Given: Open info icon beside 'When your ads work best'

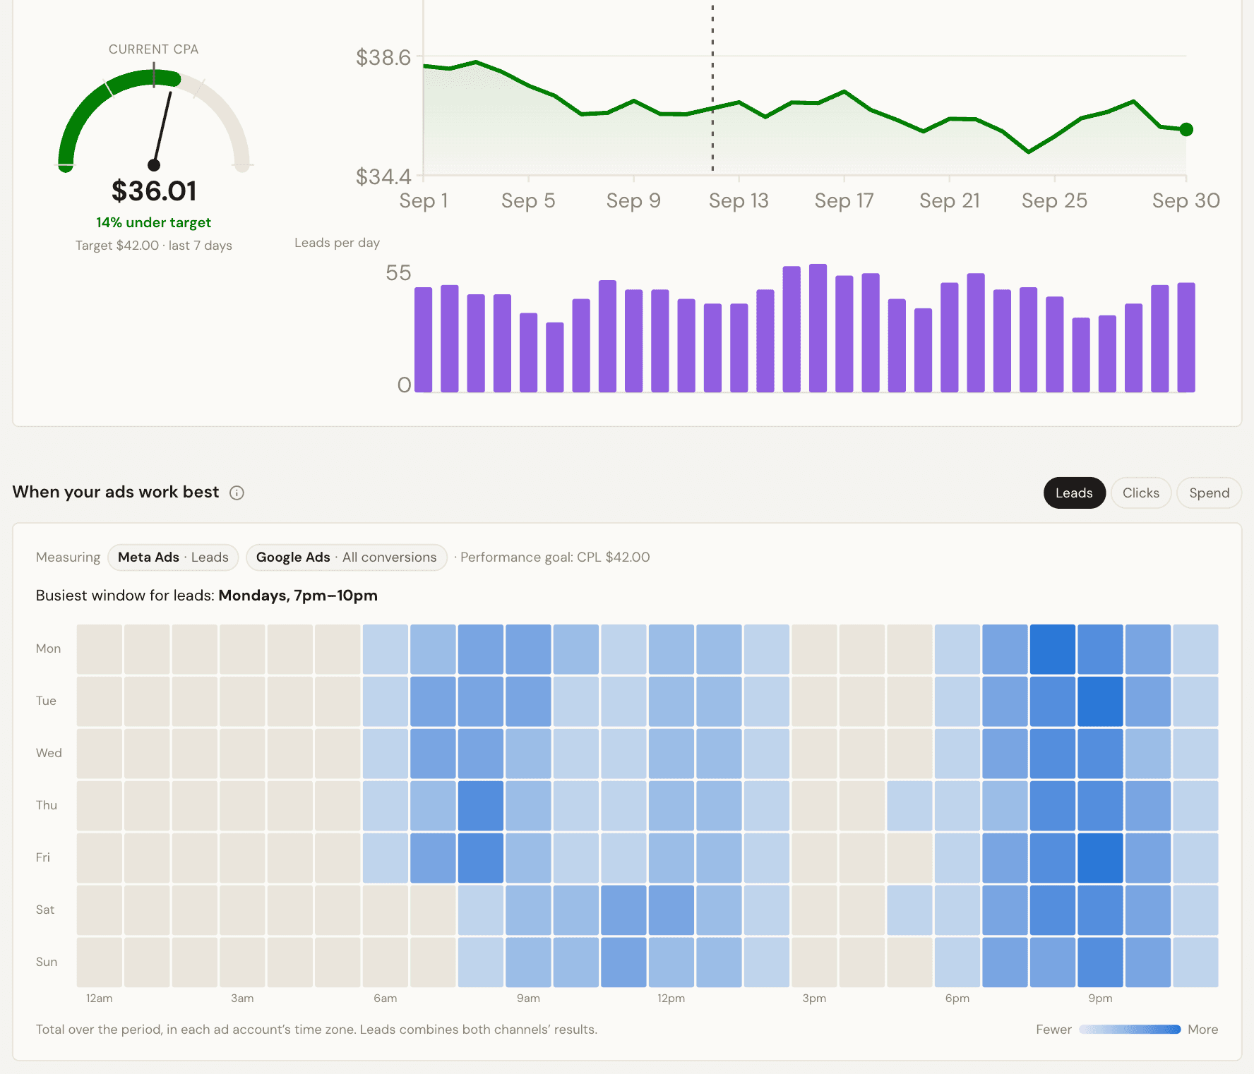Looking at the screenshot, I should (237, 493).
